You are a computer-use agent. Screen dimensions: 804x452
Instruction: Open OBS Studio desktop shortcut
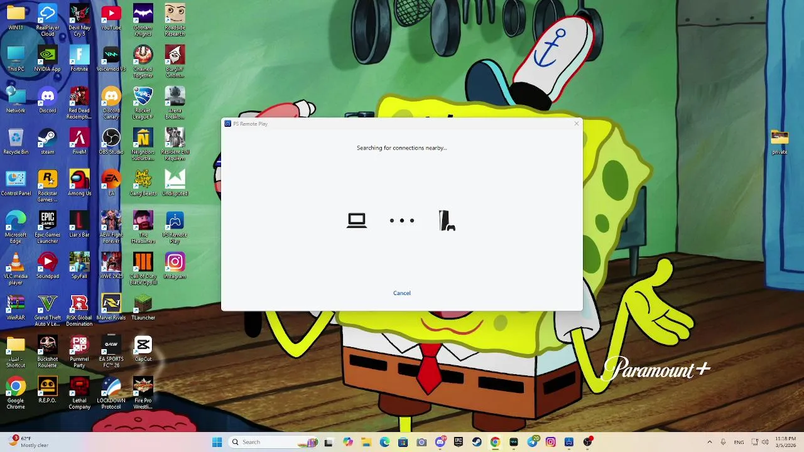(111, 143)
